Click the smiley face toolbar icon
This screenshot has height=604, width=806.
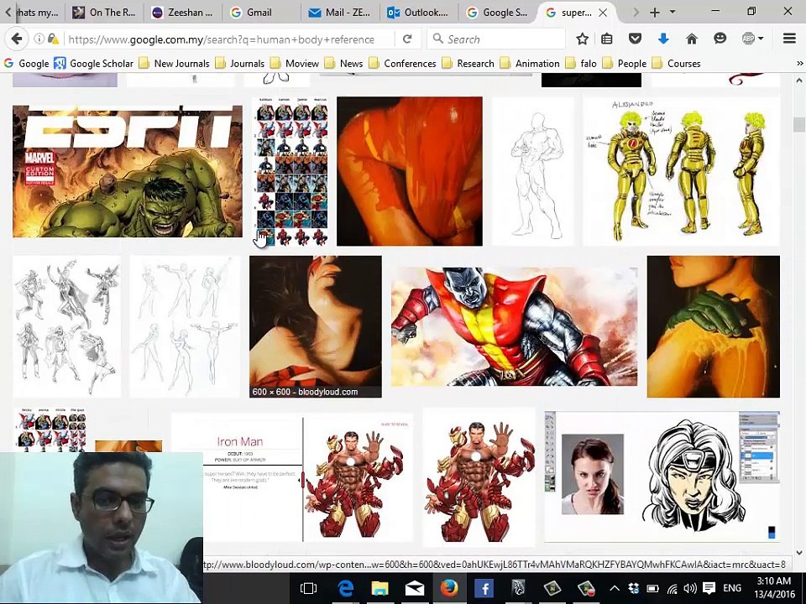pyautogui.click(x=720, y=39)
